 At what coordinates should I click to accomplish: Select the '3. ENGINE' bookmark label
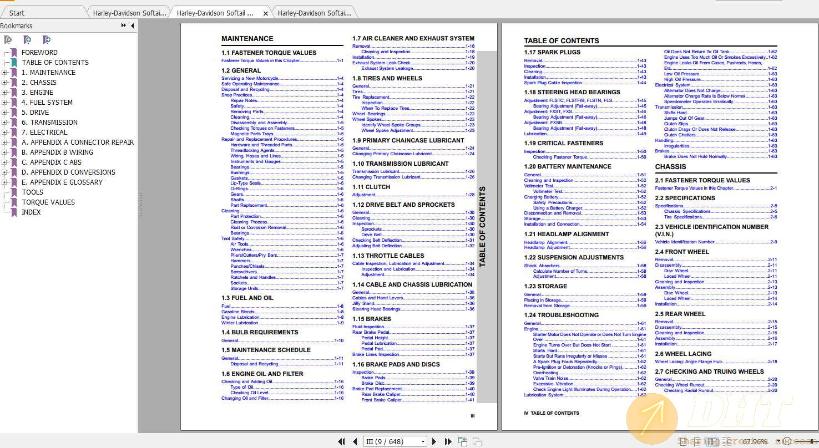[x=38, y=93]
